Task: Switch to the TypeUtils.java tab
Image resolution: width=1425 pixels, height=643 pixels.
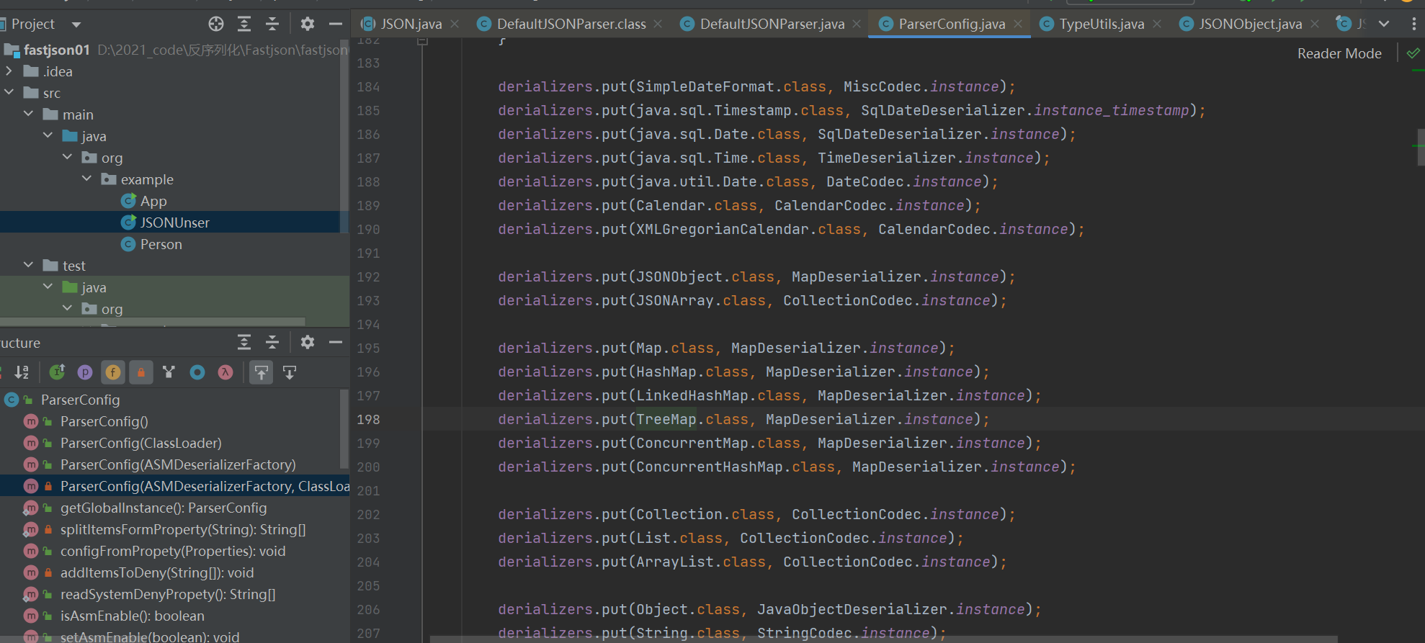Action: tap(1101, 24)
